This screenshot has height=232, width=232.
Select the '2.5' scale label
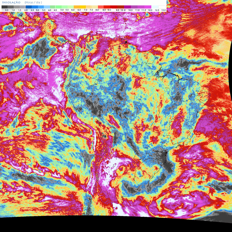tap(32, 10)
